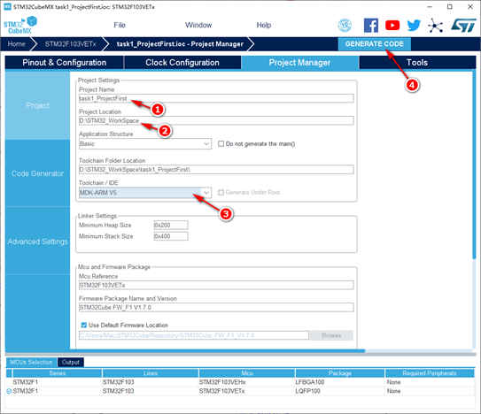Switch to the Output tab
481x414 pixels.
pos(71,362)
